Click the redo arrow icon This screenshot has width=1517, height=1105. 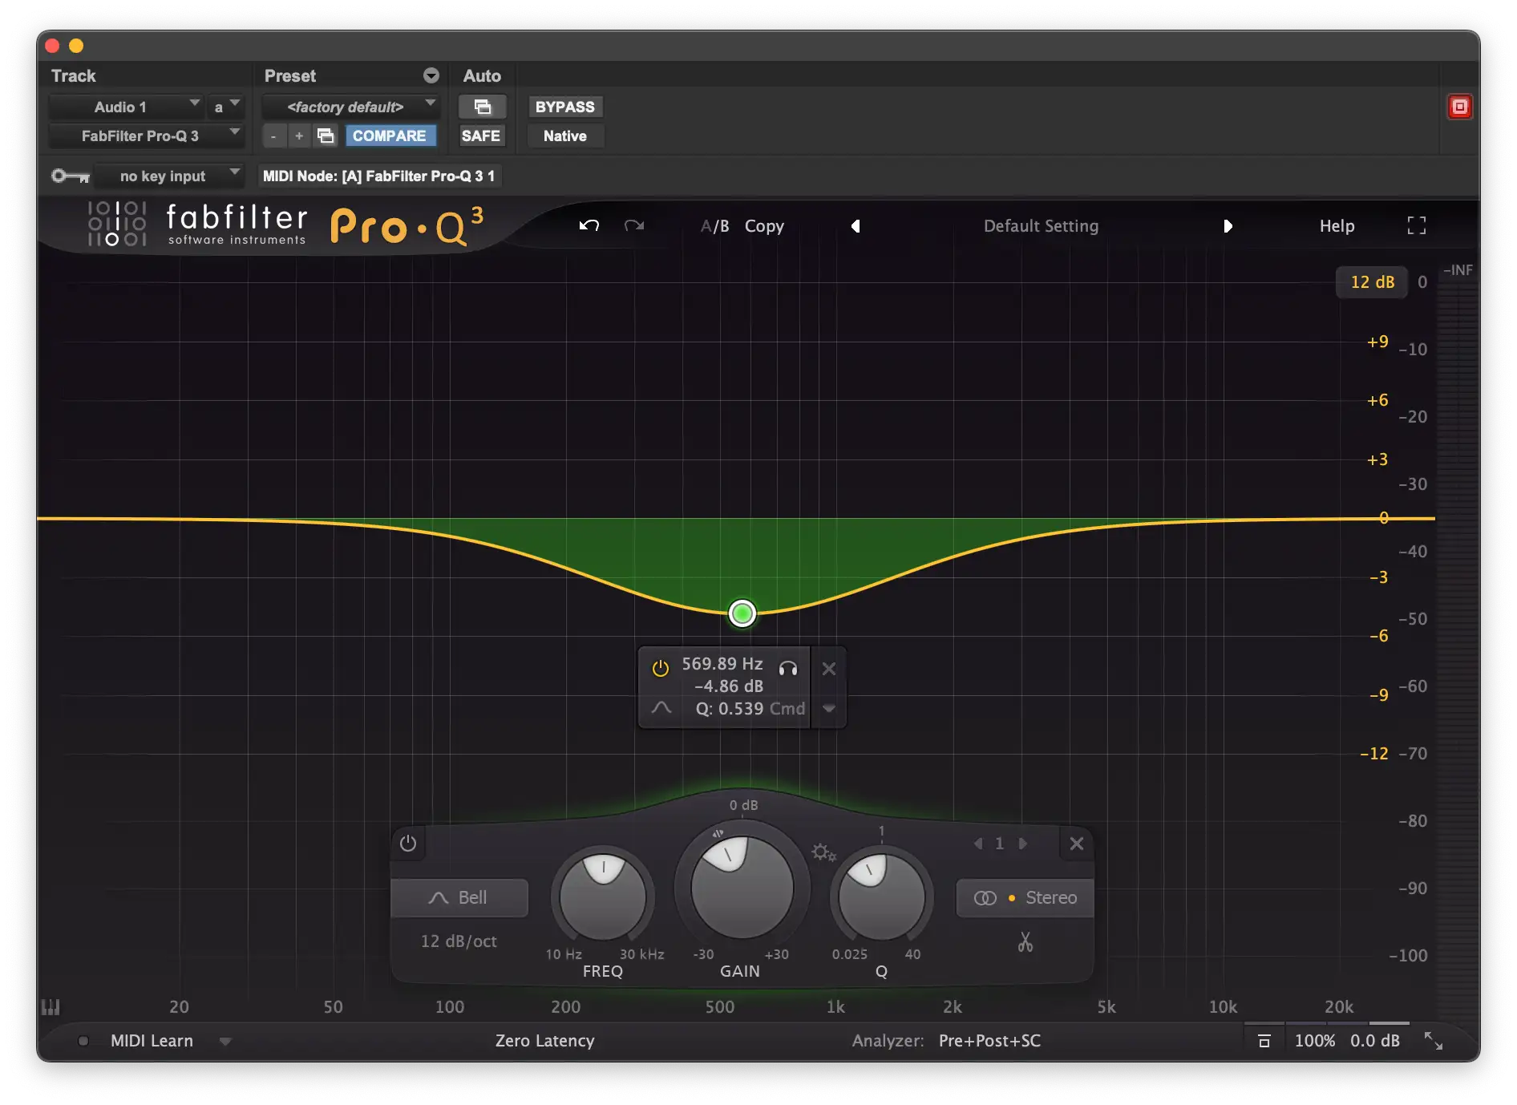click(x=634, y=226)
